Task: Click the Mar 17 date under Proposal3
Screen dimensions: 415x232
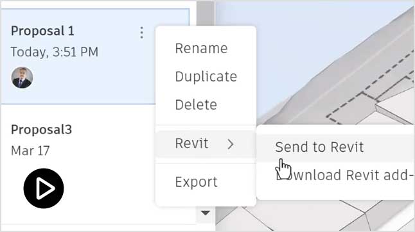Action: (30, 151)
